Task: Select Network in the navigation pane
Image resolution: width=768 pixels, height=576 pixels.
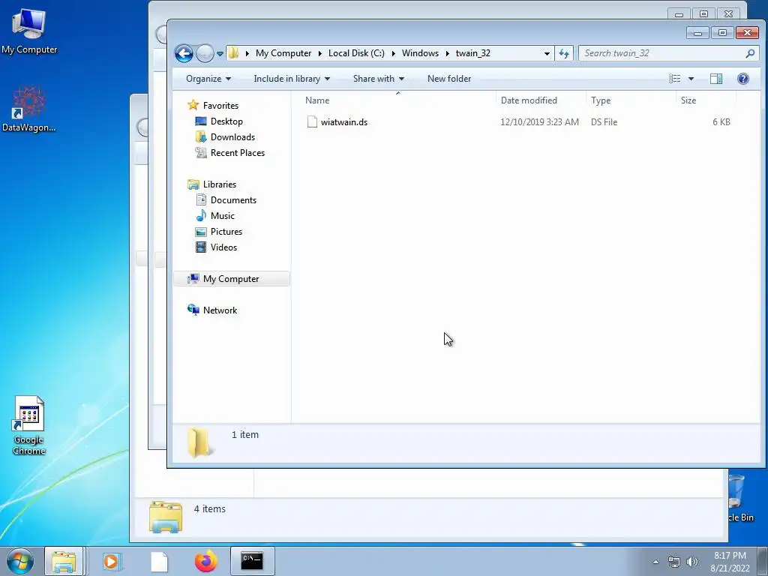Action: [x=220, y=310]
